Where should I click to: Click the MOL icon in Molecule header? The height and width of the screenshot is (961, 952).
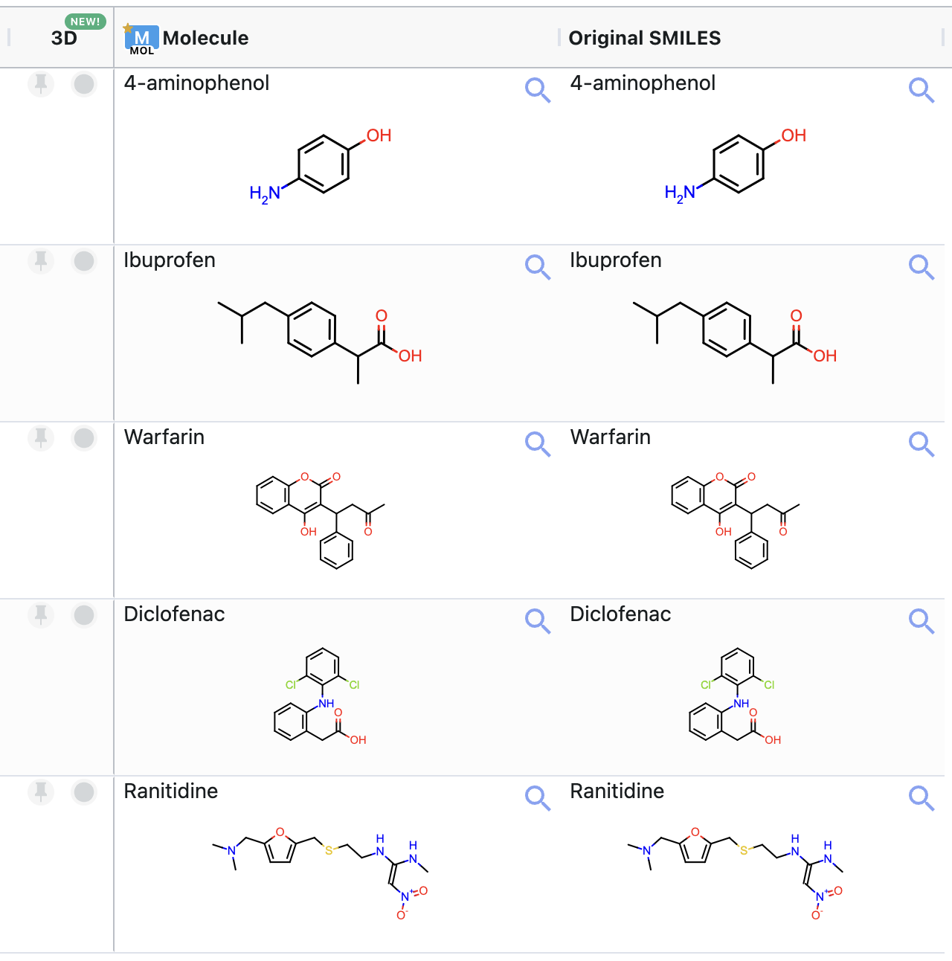point(141,39)
